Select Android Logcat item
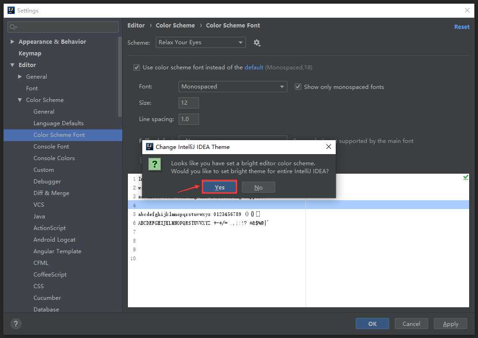The width and height of the screenshot is (478, 338). [54, 240]
